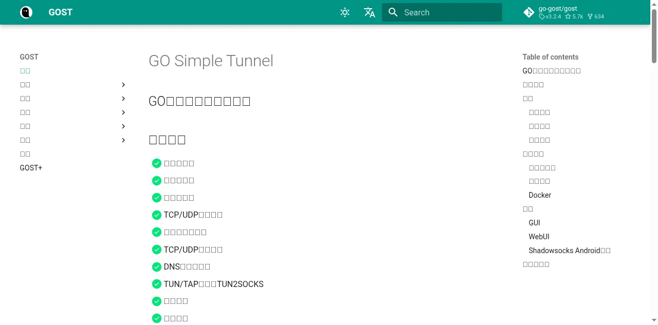
Task: Click the page vertical scrollbar thumb
Action: pos(654,36)
